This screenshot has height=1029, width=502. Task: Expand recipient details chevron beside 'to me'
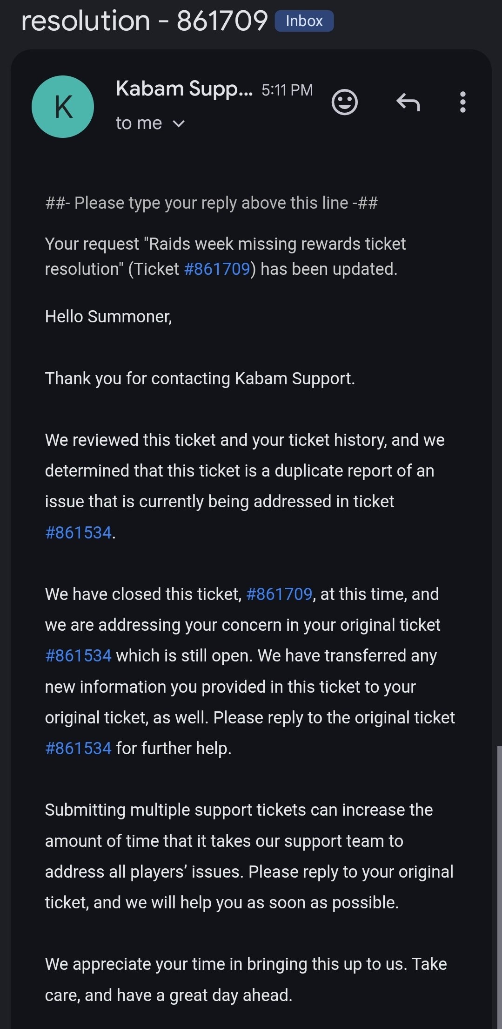click(x=179, y=123)
